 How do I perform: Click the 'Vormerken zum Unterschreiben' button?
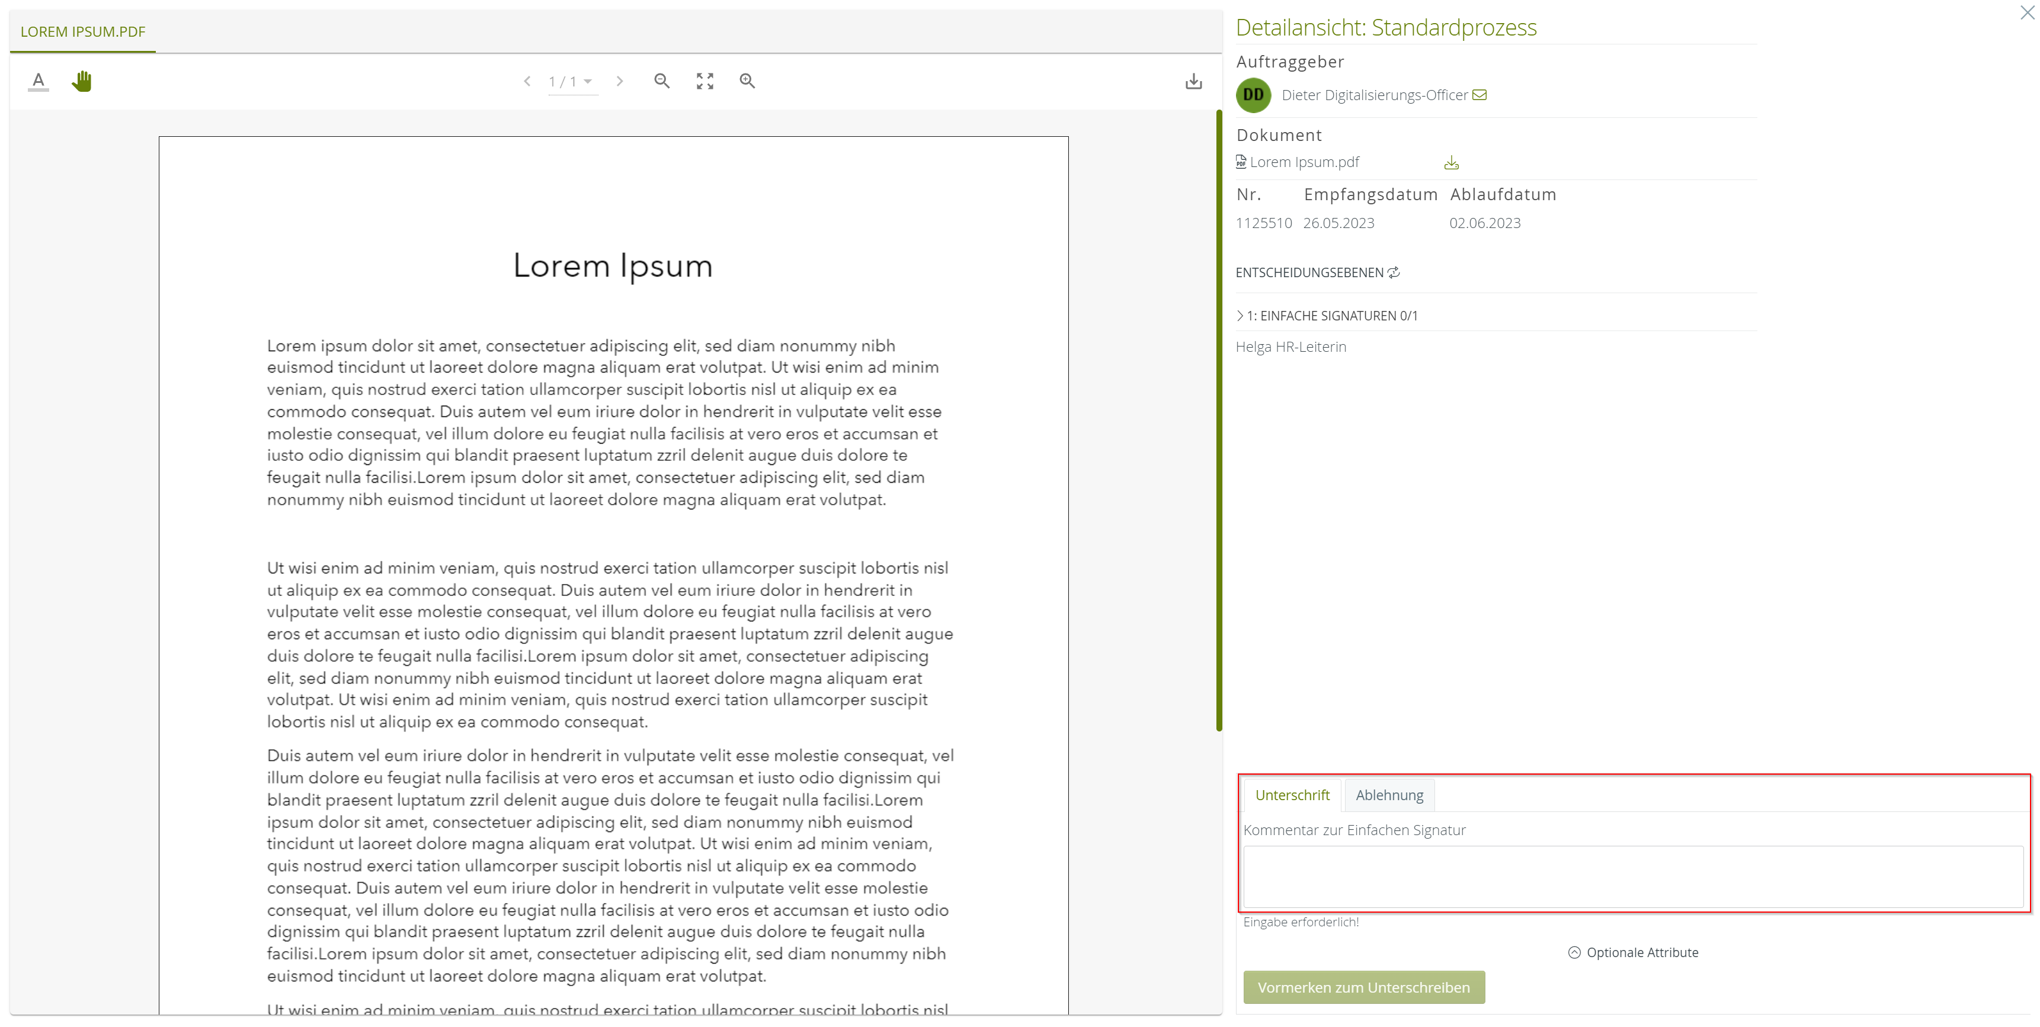(x=1364, y=987)
